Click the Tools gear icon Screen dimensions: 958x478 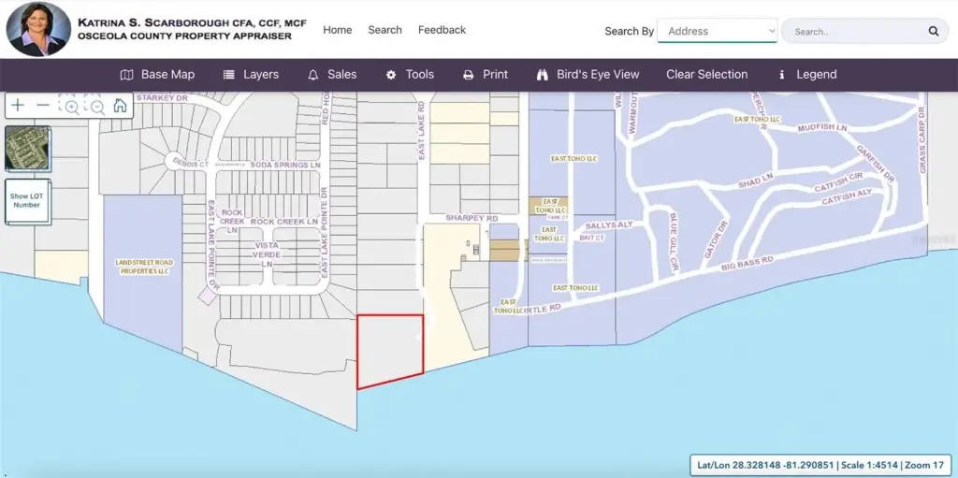pyautogui.click(x=391, y=75)
